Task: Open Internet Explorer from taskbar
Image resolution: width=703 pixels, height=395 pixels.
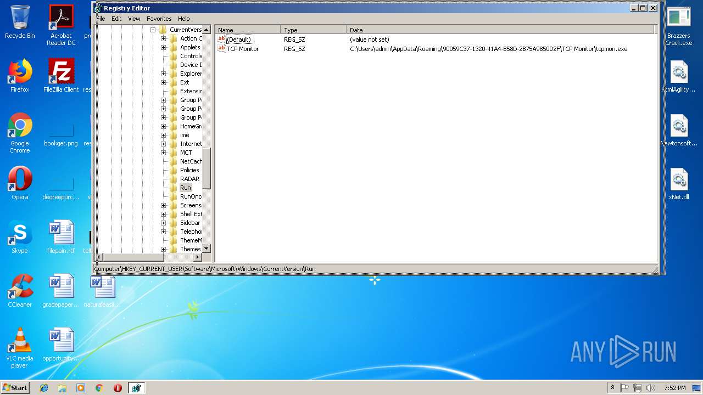Action: pos(44,388)
